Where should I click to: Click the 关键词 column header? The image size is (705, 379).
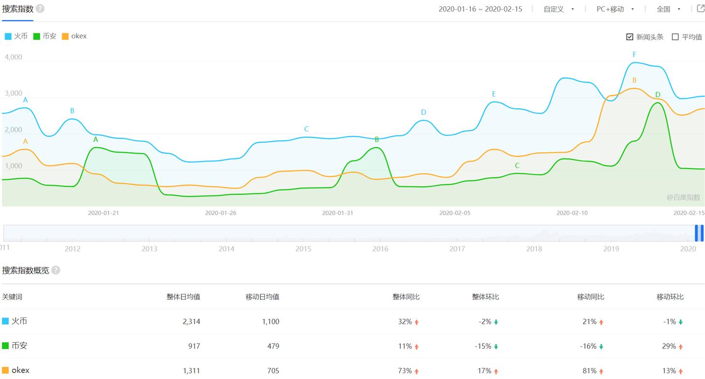(x=12, y=297)
